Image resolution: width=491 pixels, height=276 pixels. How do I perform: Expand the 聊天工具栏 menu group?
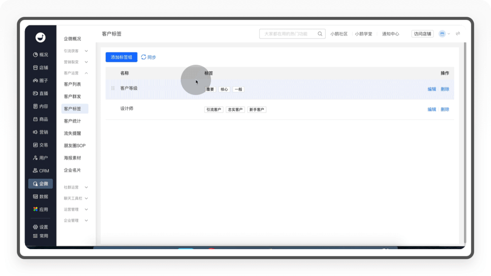76,198
